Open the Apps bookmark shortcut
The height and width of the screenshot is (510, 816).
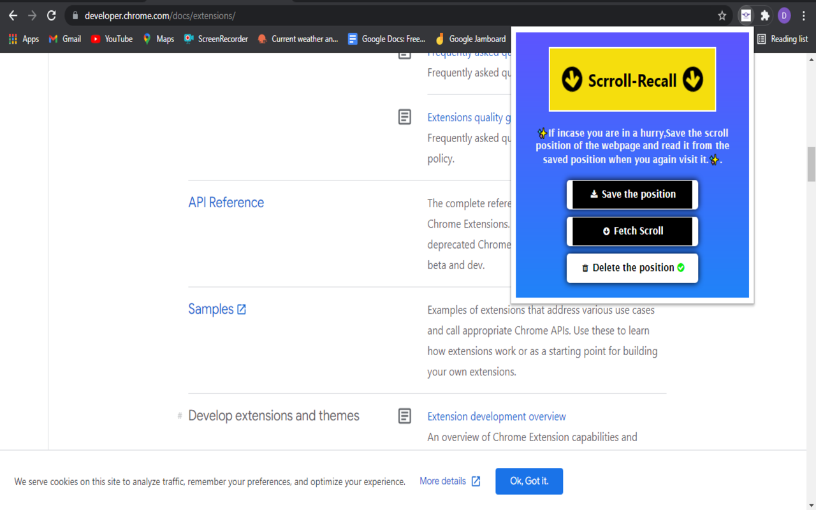click(x=24, y=39)
